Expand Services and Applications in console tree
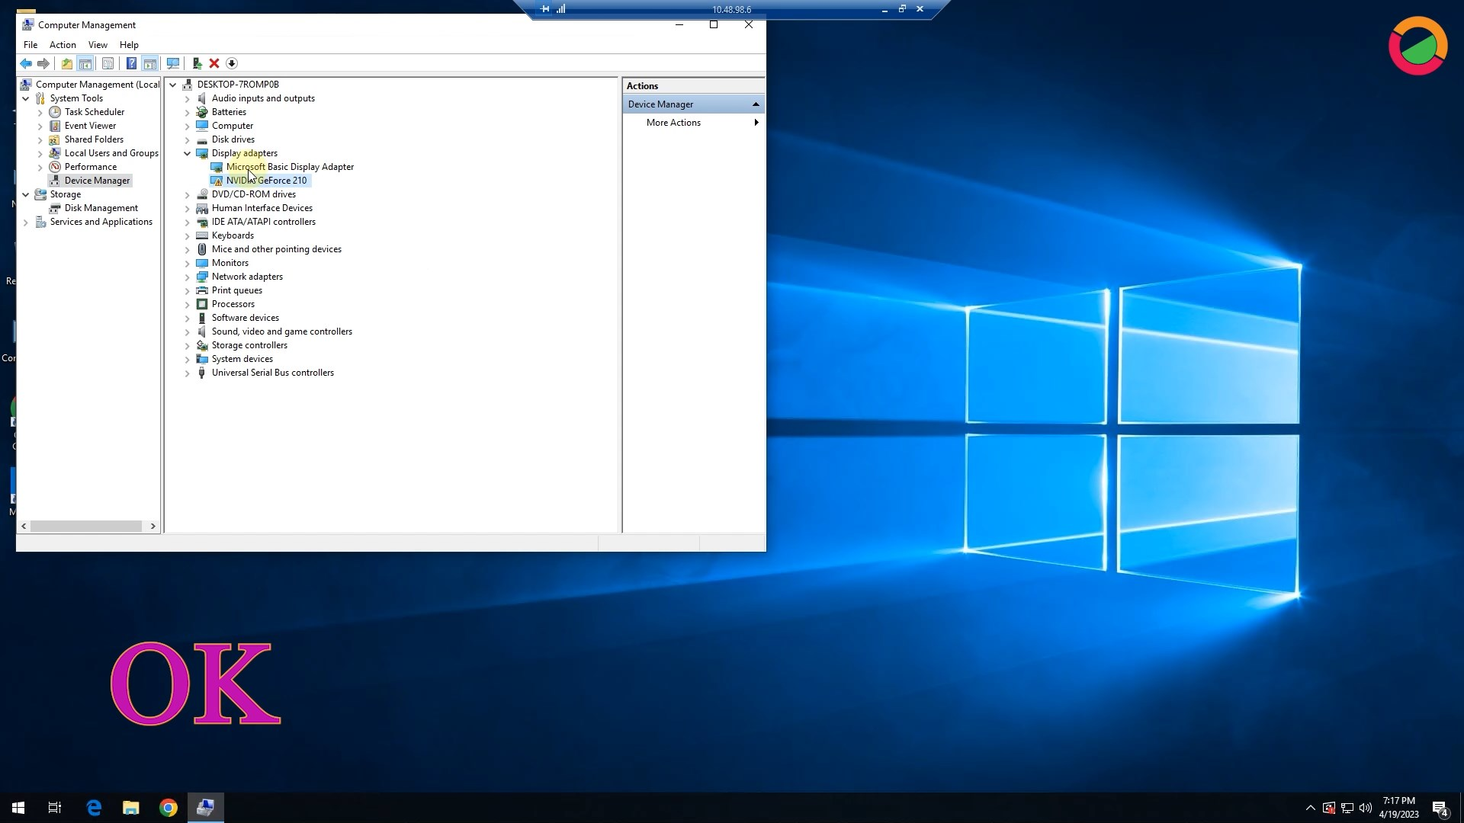Image resolution: width=1464 pixels, height=823 pixels. point(26,223)
